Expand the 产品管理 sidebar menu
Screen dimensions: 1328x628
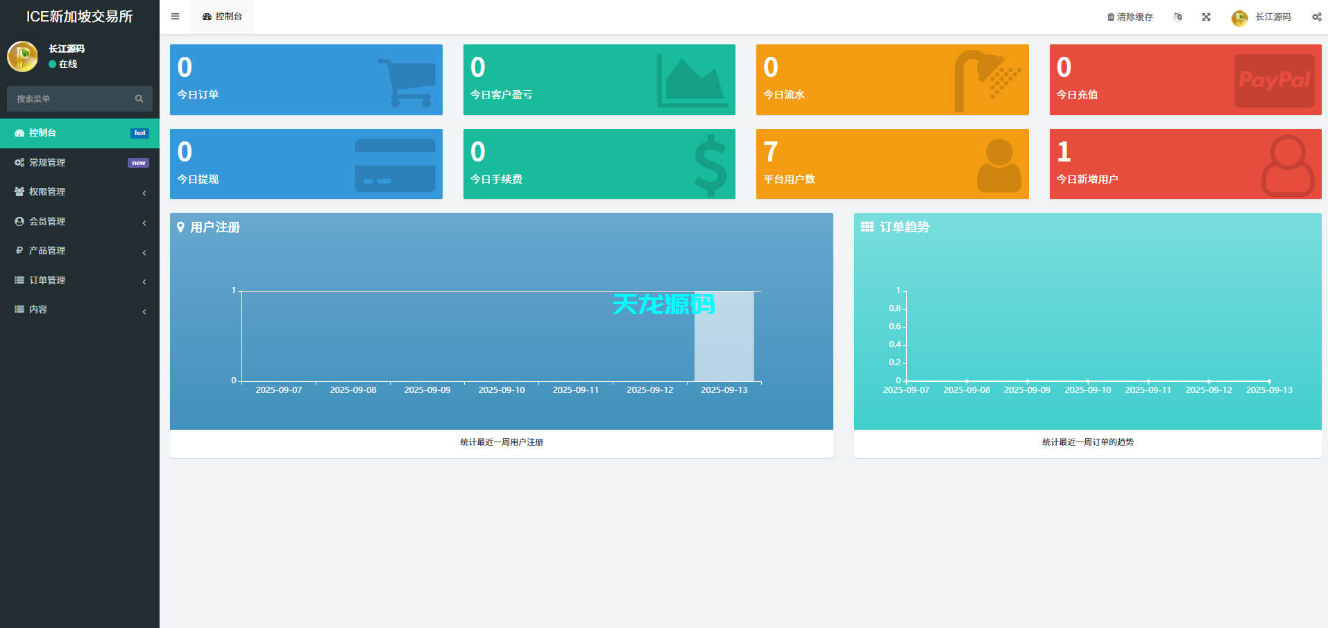click(80, 251)
